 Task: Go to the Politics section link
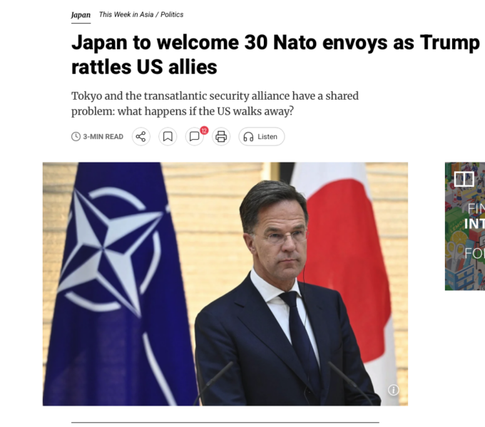pos(172,14)
